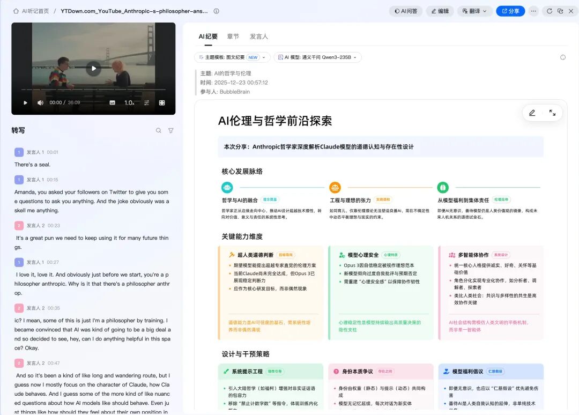
Task: Switch to the AI纪要 tab
Action: (208, 36)
